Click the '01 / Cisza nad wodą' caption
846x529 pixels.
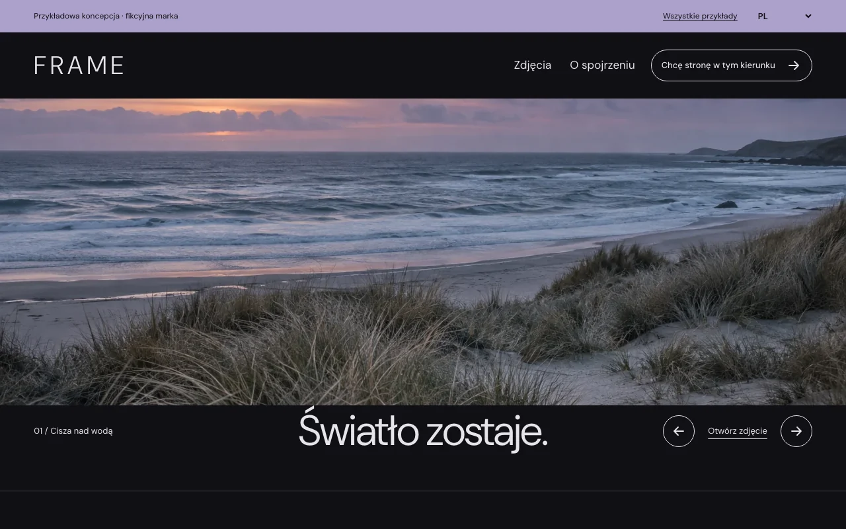point(73,431)
